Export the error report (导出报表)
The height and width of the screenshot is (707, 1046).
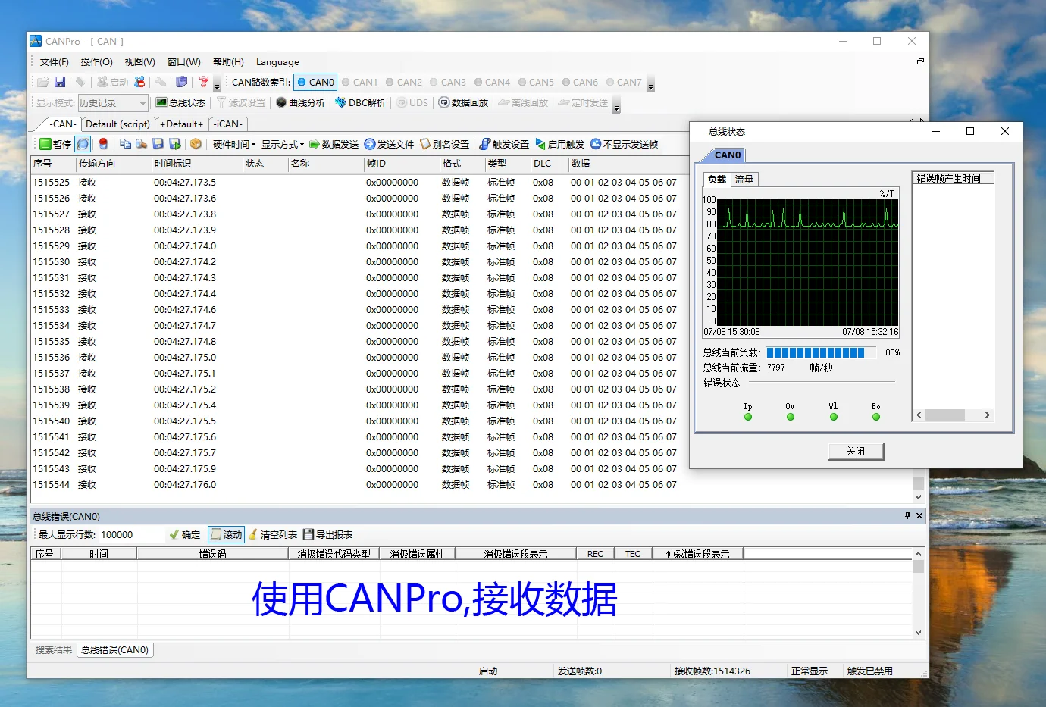[x=327, y=534]
